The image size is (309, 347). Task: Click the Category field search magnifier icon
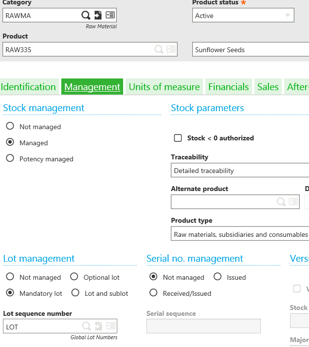86,15
